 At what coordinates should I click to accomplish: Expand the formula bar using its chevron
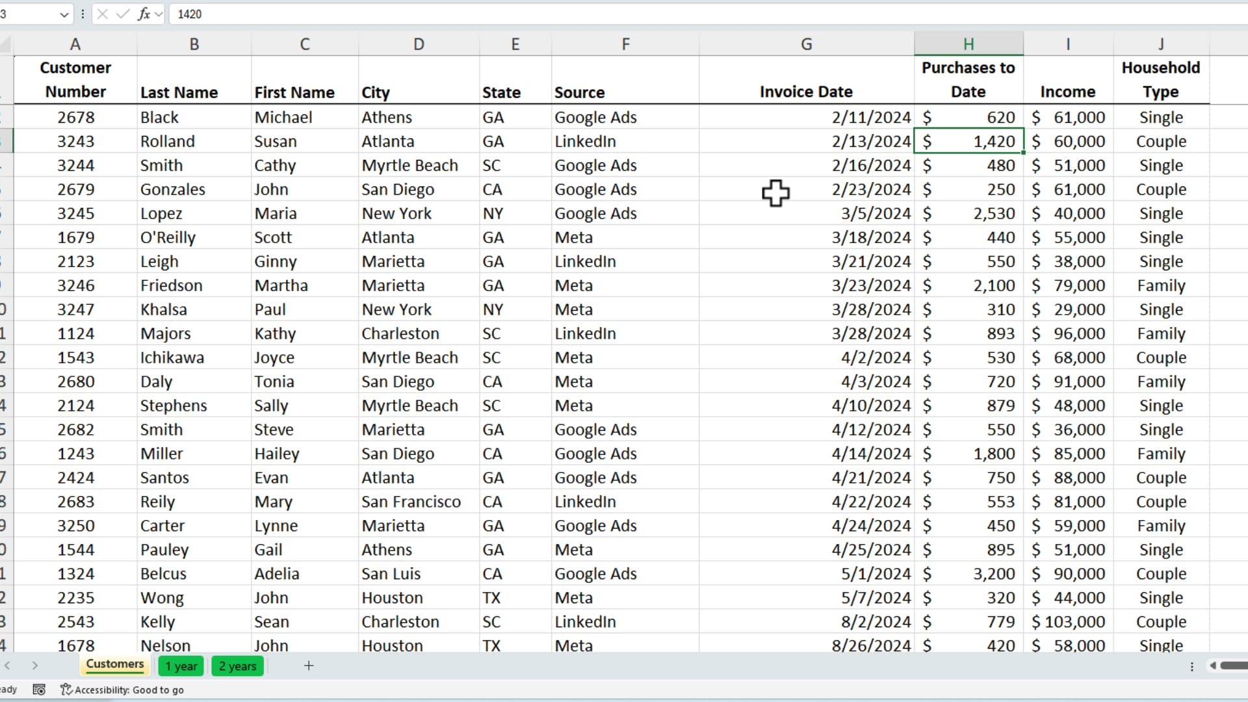(x=159, y=14)
